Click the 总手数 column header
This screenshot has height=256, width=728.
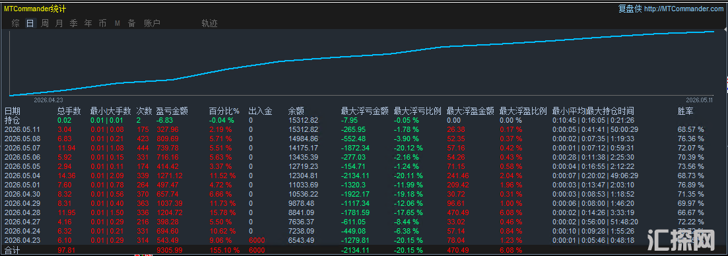69,112
